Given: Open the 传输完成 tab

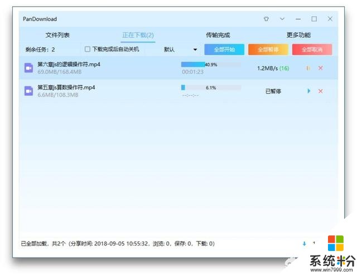Looking at the screenshot, I should point(218,35).
